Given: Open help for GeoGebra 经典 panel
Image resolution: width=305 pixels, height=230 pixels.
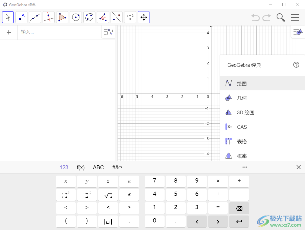Looking at the screenshot, I should click(x=296, y=65).
